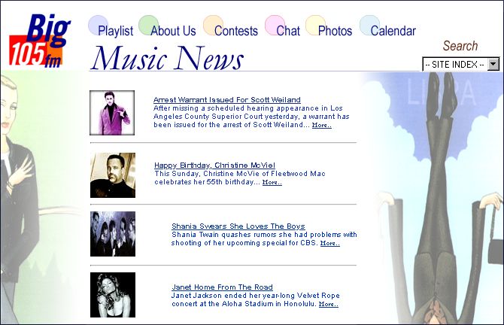Open the Happy Birthday, Christine McVie headline
This screenshot has width=504, height=325.
pyautogui.click(x=214, y=166)
